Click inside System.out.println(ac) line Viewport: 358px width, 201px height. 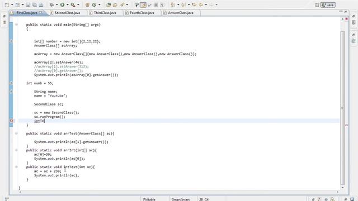coord(56,175)
